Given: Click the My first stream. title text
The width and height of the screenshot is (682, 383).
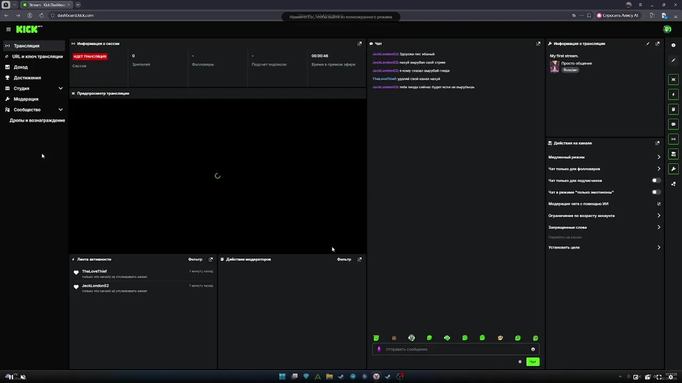Looking at the screenshot, I should click(564, 56).
